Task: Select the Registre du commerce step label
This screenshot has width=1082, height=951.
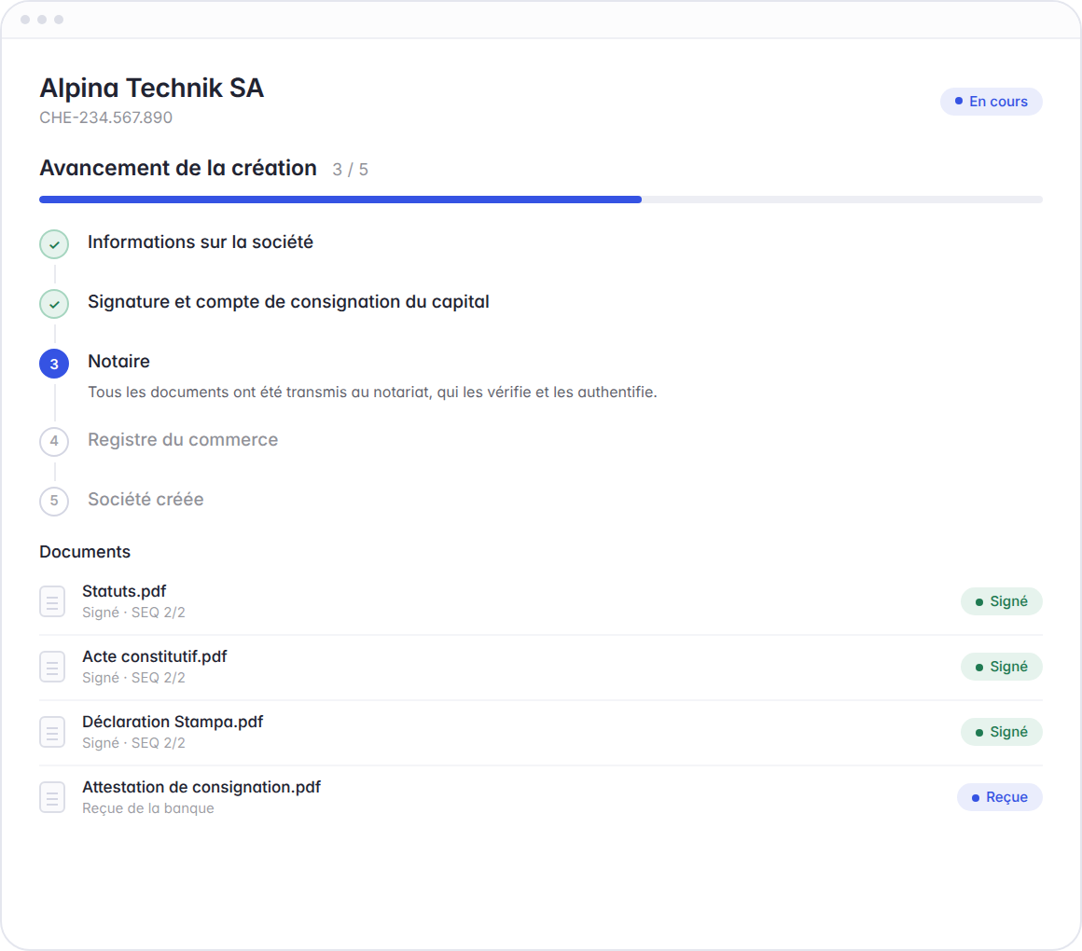Action: pyautogui.click(x=183, y=440)
